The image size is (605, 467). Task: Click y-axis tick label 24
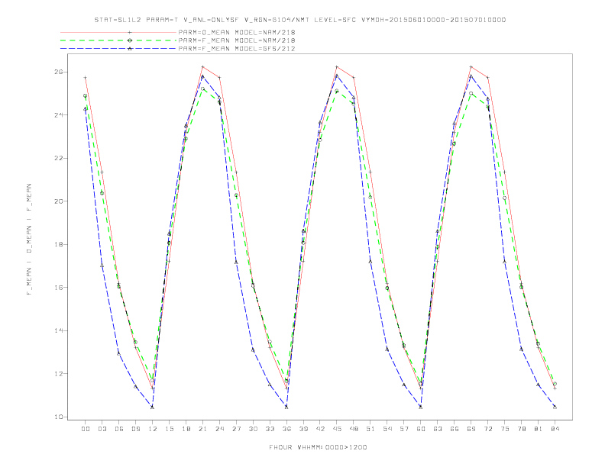tap(59, 115)
